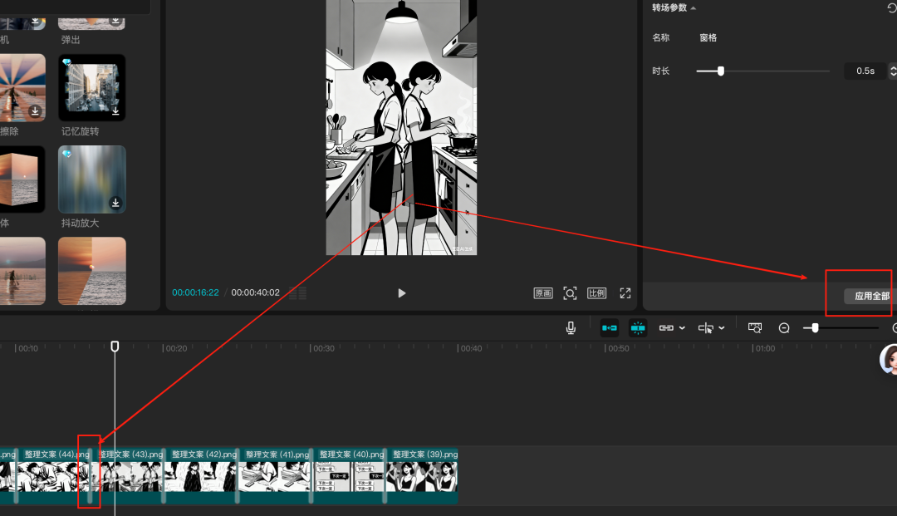Click the 应用全部 button
This screenshot has width=897, height=516.
(871, 296)
